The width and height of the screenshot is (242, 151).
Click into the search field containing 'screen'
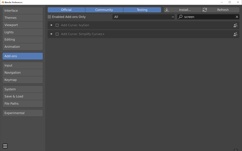click(208, 17)
